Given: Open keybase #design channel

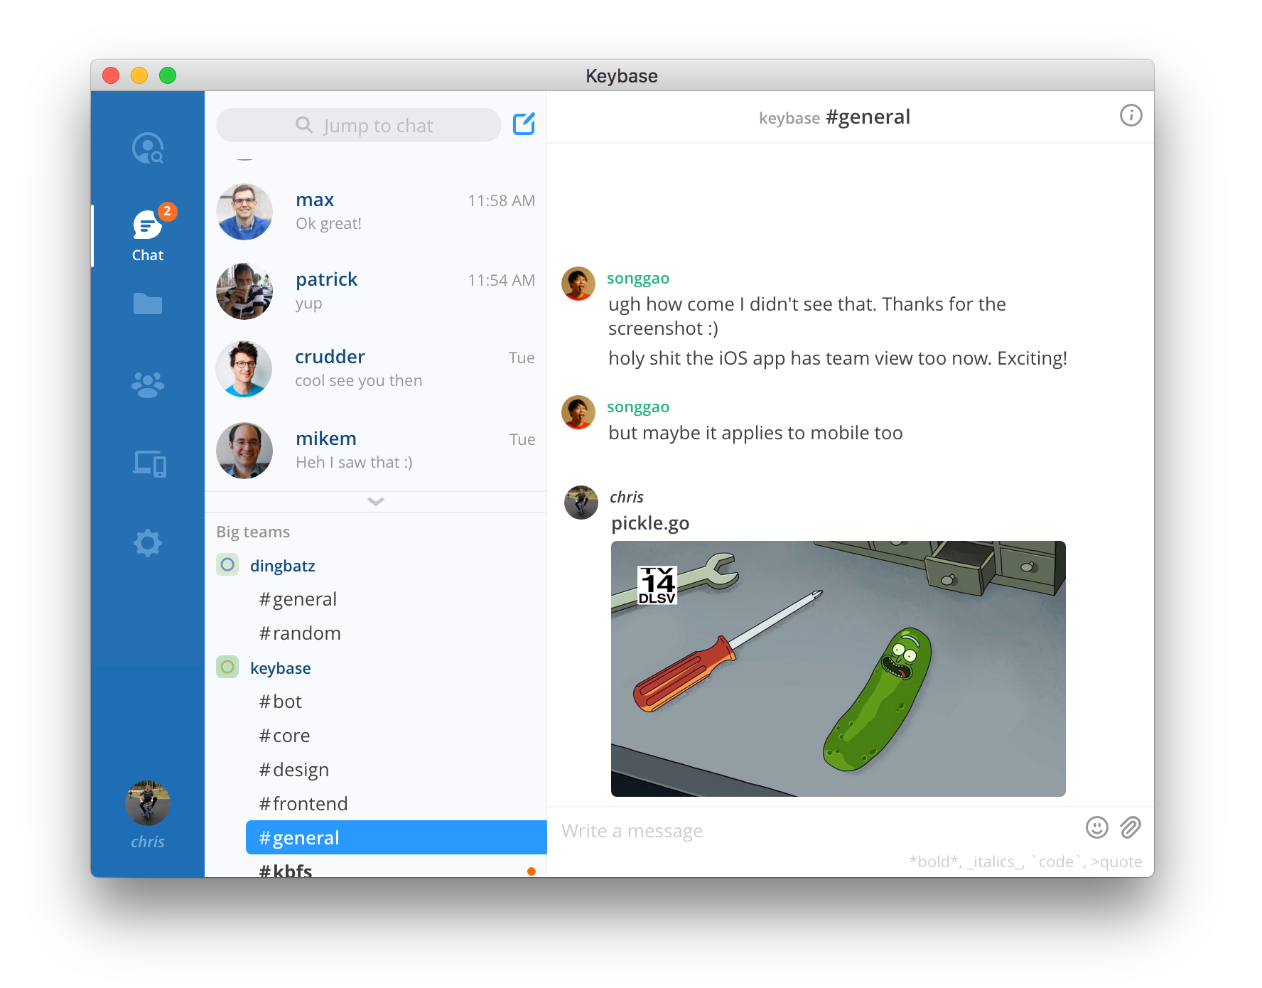Looking at the screenshot, I should [x=396, y=769].
